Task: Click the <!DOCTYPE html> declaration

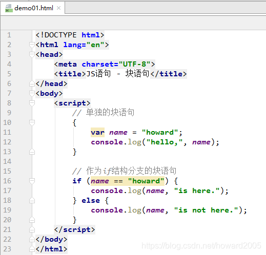Action: [70, 35]
